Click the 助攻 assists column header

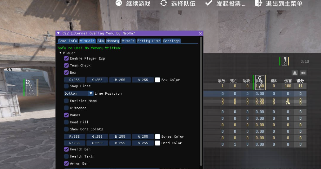pyautogui.click(x=247, y=81)
